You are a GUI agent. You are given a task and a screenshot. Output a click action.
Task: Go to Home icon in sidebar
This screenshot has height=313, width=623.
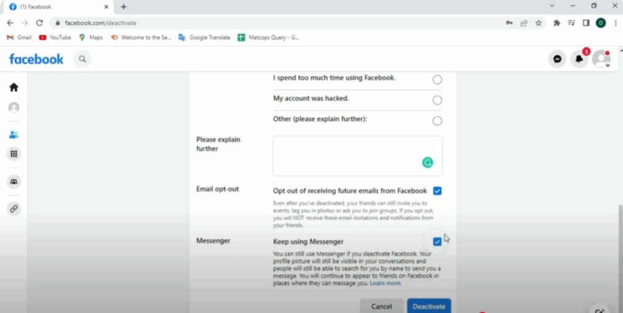tap(14, 88)
